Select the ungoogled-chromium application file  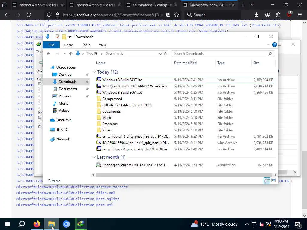point(184,165)
